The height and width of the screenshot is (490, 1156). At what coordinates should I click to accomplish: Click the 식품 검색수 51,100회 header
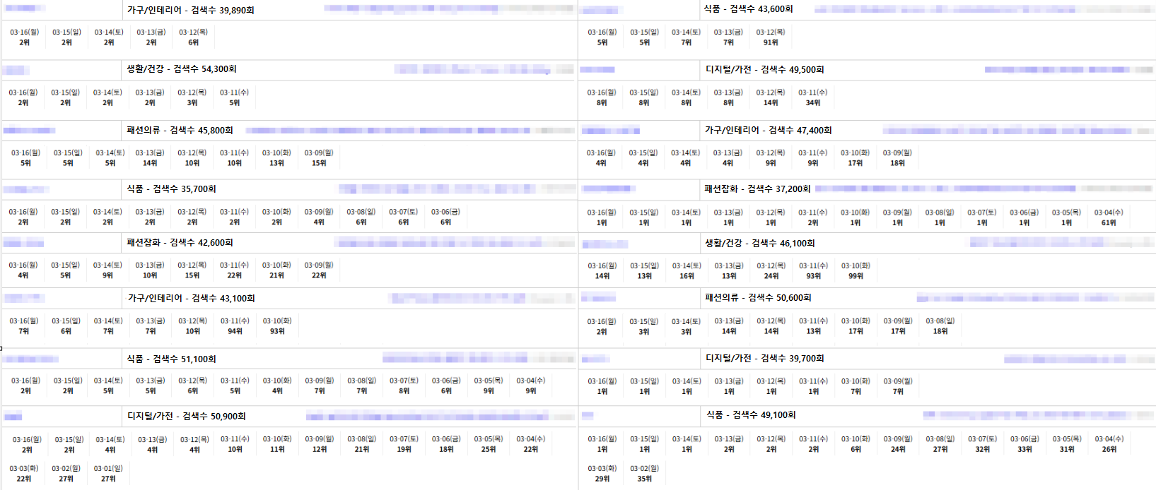coord(171,359)
